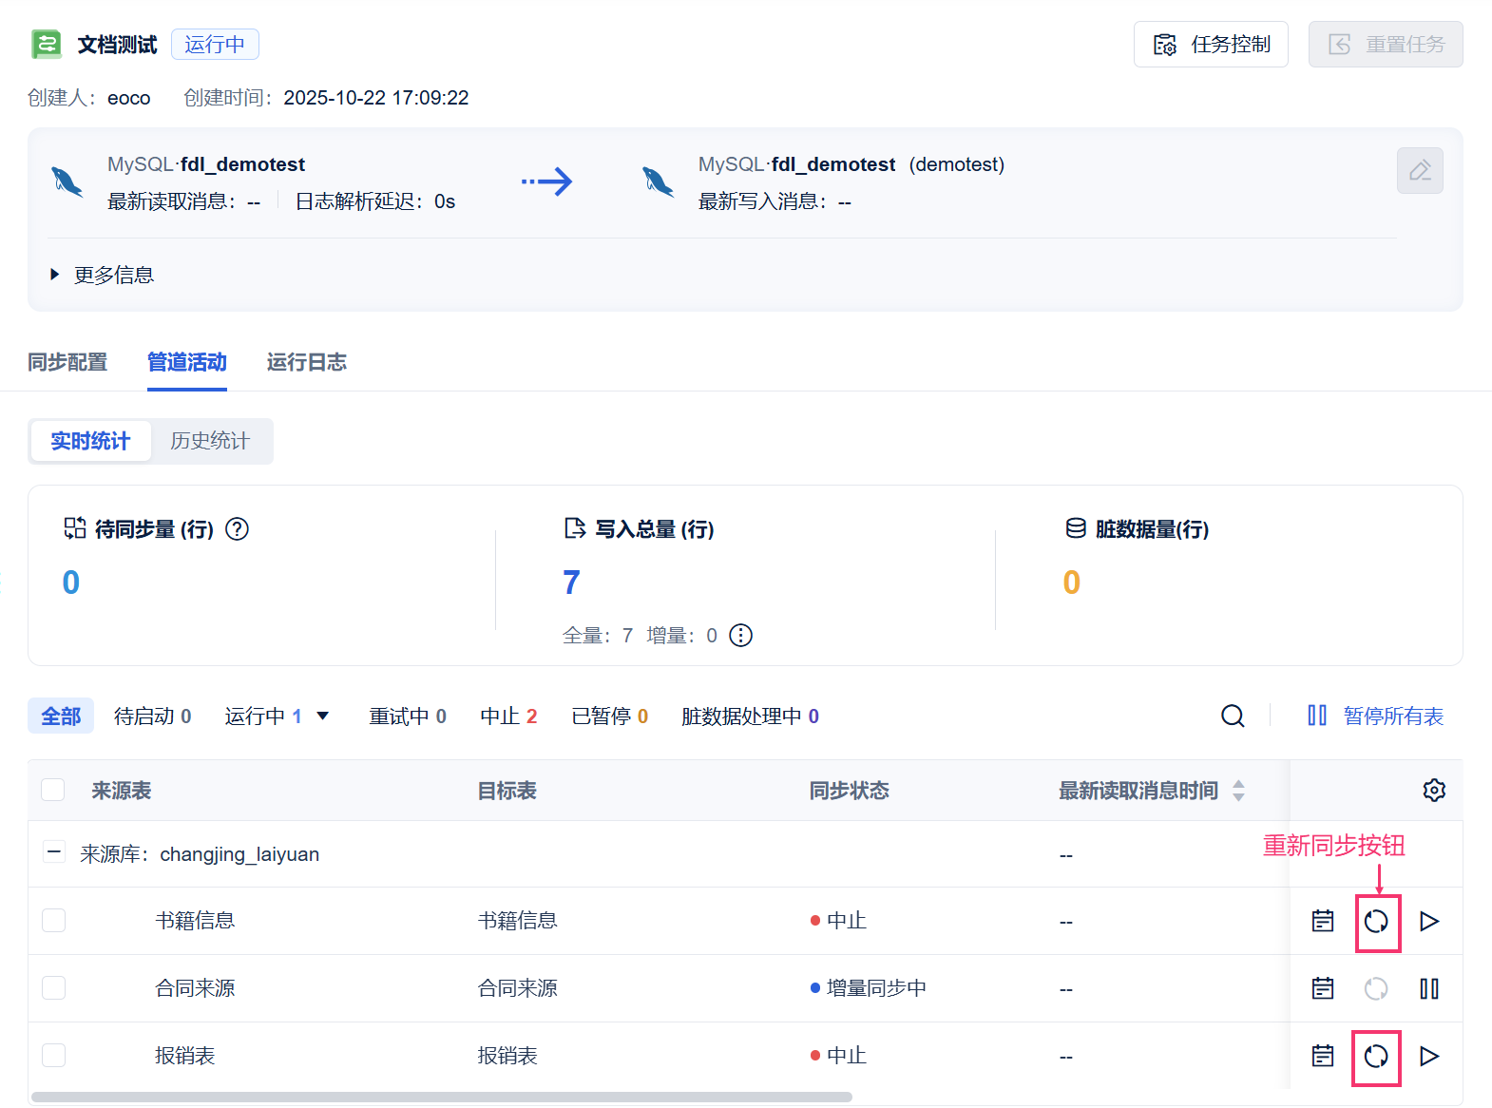Resync the 报销表 table
This screenshot has width=1492, height=1108.
pyautogui.click(x=1376, y=1056)
